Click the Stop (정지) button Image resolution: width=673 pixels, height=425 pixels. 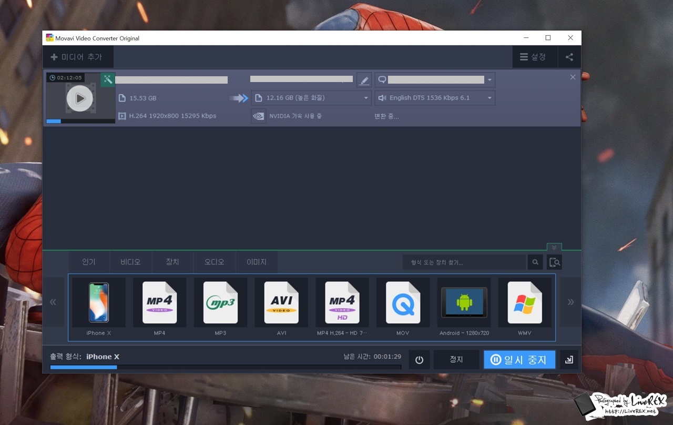[456, 360]
